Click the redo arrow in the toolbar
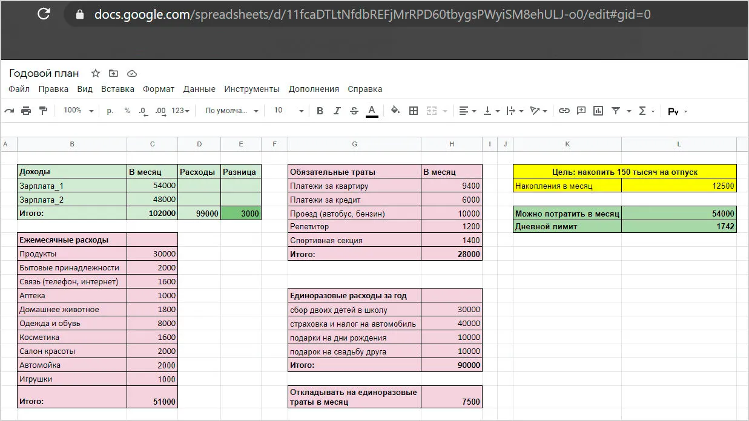Image resolution: width=749 pixels, height=421 pixels. click(9, 111)
